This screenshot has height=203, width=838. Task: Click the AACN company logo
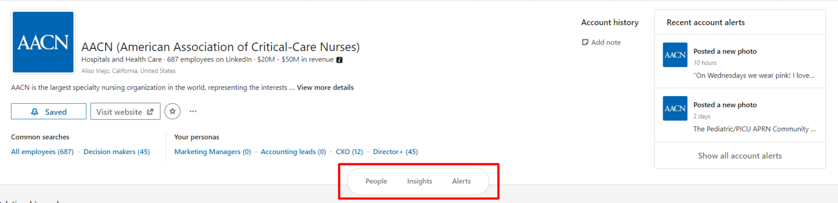(43, 42)
